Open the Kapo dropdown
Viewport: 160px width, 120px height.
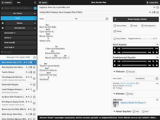point(77,19)
